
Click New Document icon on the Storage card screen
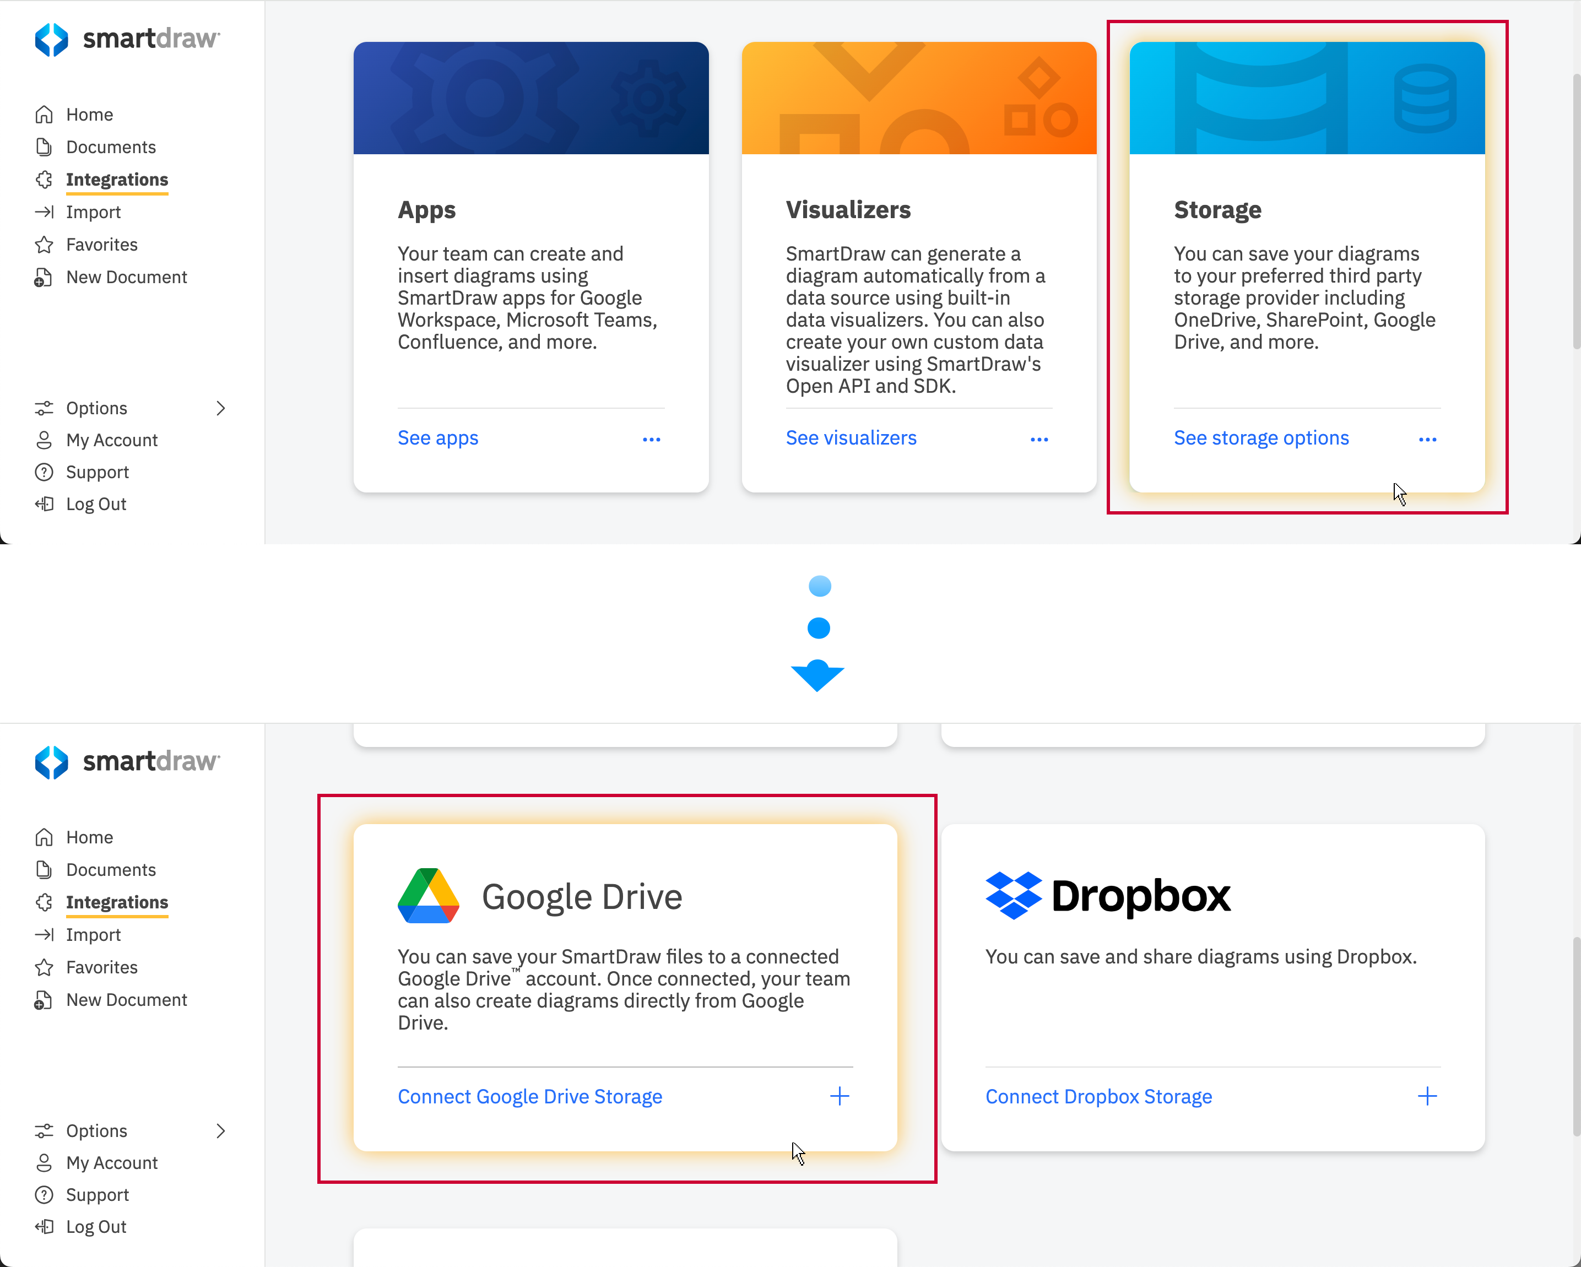click(44, 277)
